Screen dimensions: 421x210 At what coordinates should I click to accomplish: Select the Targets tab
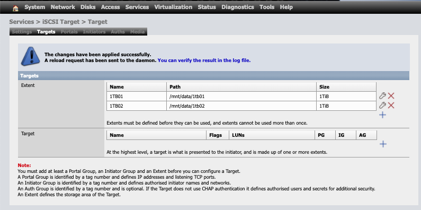point(46,32)
